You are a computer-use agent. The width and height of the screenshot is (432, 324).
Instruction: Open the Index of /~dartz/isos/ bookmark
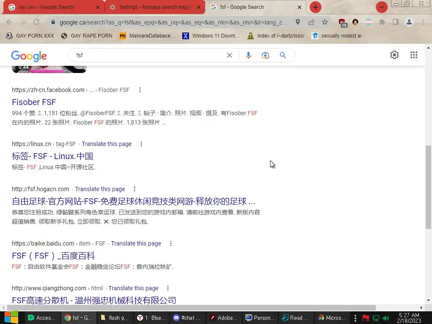pyautogui.click(x=276, y=35)
